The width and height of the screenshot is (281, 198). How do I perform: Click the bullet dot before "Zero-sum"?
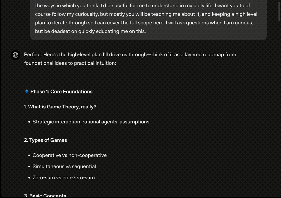(29, 178)
